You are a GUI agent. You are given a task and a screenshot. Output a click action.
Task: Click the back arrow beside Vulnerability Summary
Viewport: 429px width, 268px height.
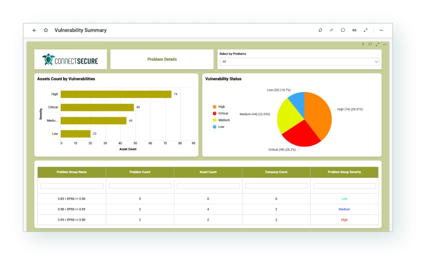[x=34, y=30]
